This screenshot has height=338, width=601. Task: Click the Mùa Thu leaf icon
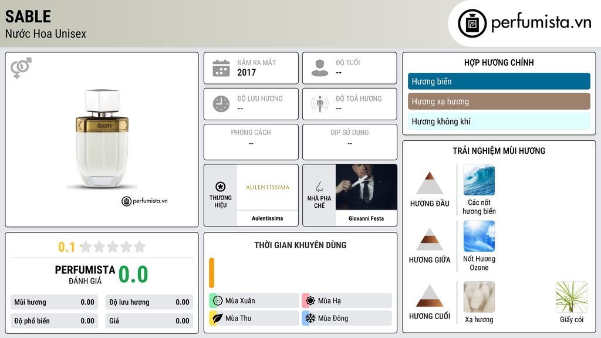218,318
